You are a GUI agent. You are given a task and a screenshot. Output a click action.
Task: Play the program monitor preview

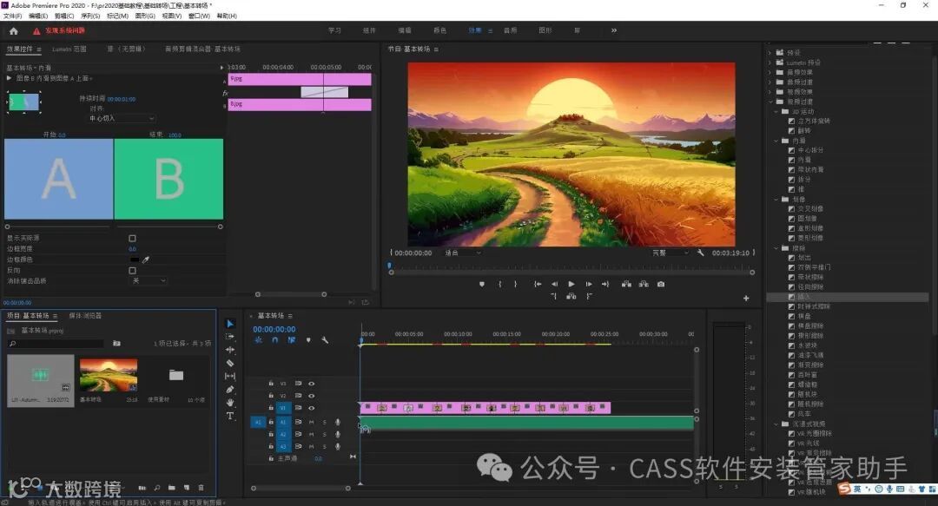click(x=571, y=284)
